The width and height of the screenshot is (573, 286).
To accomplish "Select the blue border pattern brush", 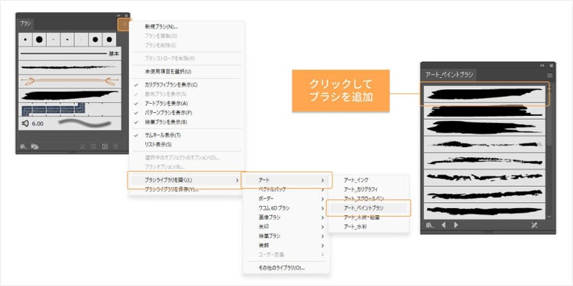I will pyautogui.click(x=70, y=109).
